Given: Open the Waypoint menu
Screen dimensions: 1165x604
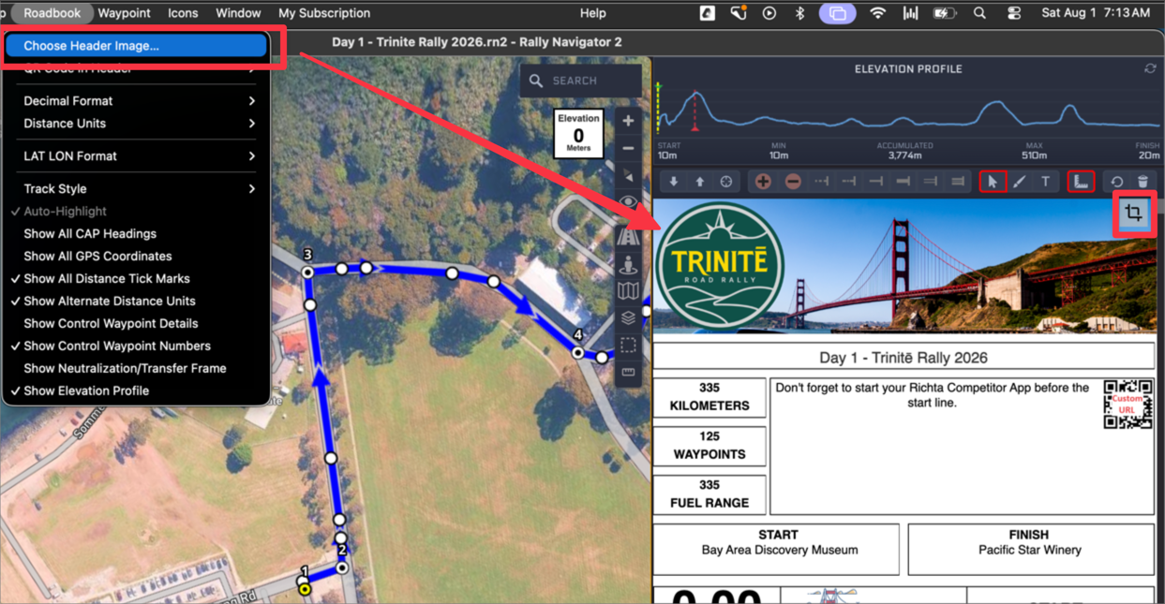Looking at the screenshot, I should click(x=124, y=13).
